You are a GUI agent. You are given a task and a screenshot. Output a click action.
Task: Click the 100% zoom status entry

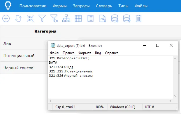[x=99, y=107]
